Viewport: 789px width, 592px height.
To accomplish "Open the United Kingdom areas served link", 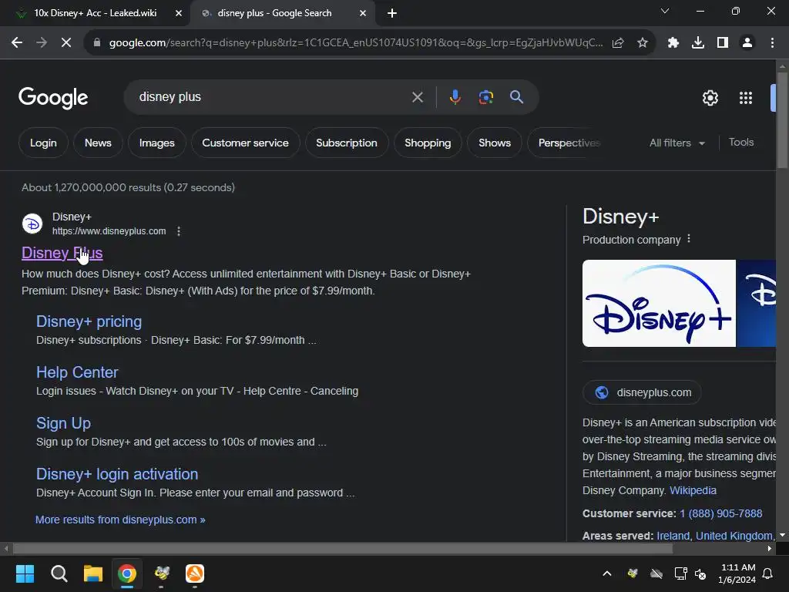I will (734, 536).
